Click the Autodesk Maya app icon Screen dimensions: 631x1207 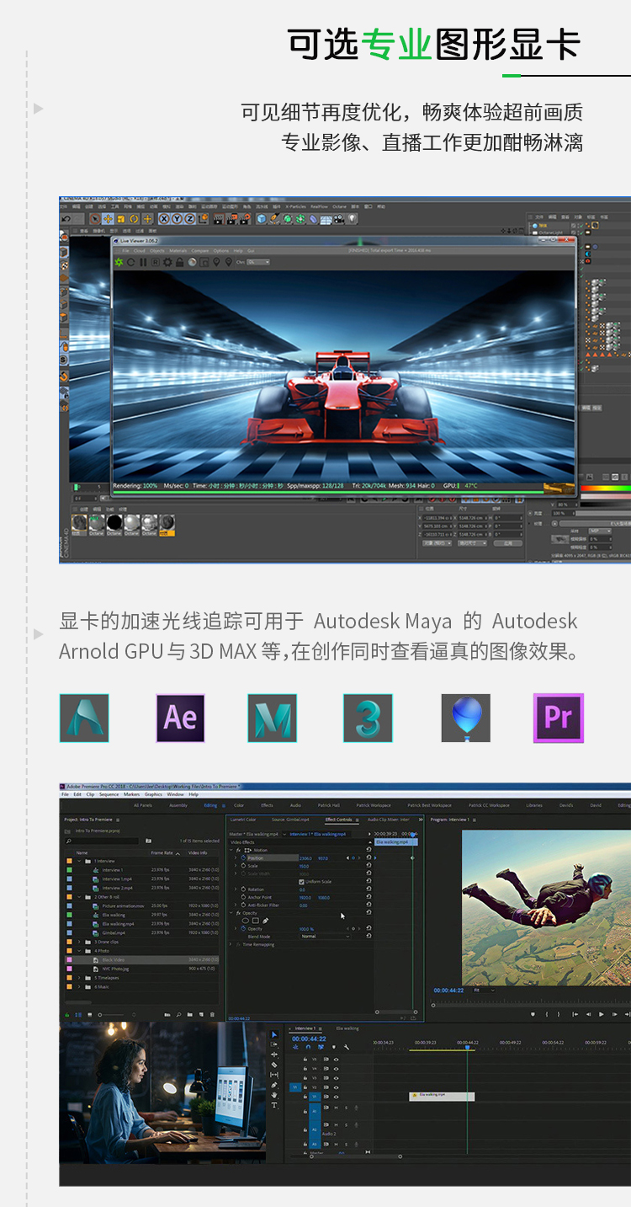(272, 718)
